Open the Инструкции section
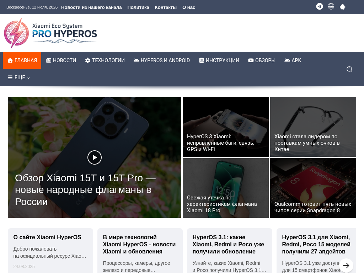Viewport: 364px width, 273px height. [219, 60]
